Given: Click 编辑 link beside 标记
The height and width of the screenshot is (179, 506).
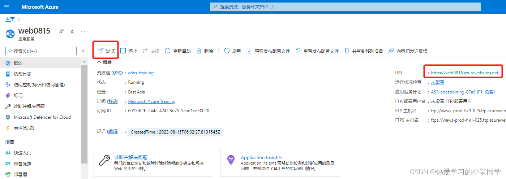Looking at the screenshot, I should coord(113,132).
